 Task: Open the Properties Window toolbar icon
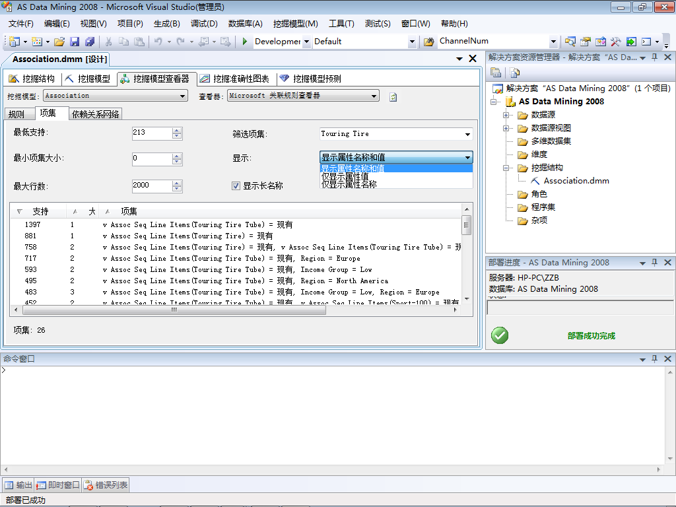pos(585,42)
